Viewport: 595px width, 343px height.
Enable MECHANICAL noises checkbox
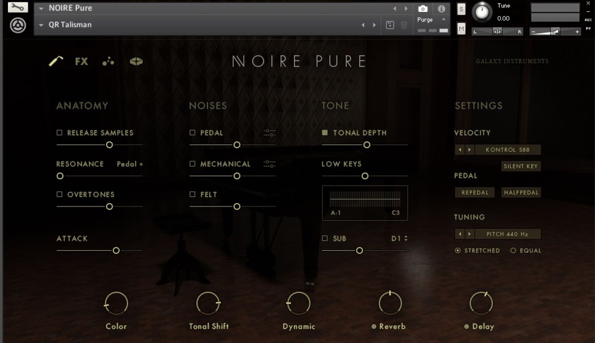pos(192,163)
